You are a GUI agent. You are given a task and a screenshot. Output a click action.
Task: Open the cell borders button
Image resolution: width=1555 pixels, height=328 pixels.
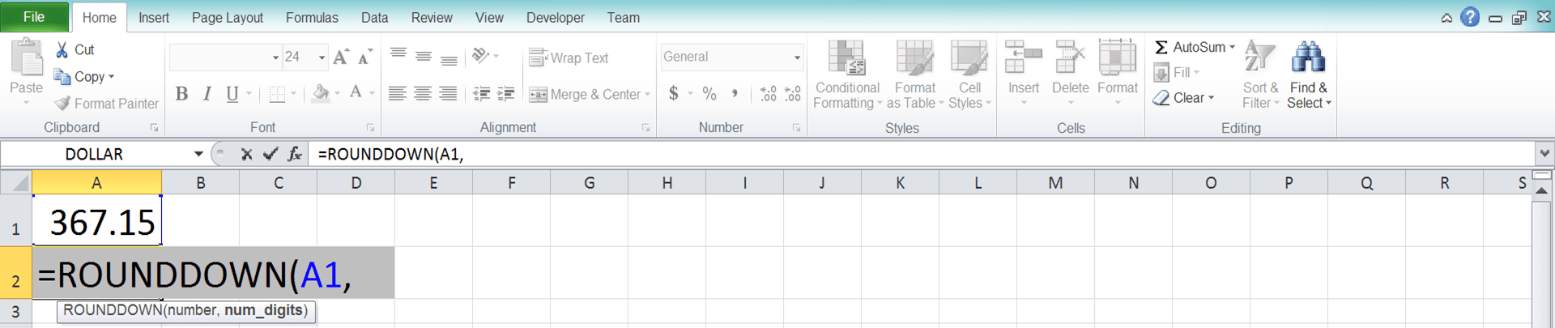(277, 94)
